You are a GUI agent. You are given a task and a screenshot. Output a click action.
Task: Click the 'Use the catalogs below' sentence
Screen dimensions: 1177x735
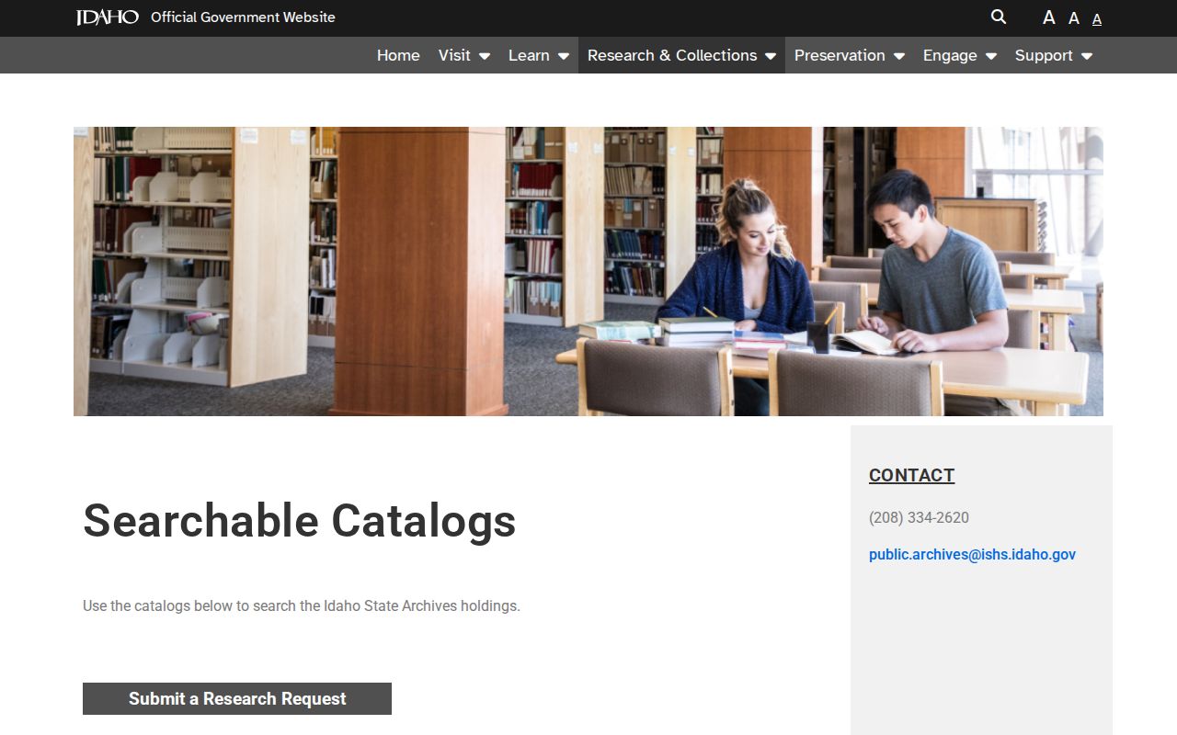point(302,605)
